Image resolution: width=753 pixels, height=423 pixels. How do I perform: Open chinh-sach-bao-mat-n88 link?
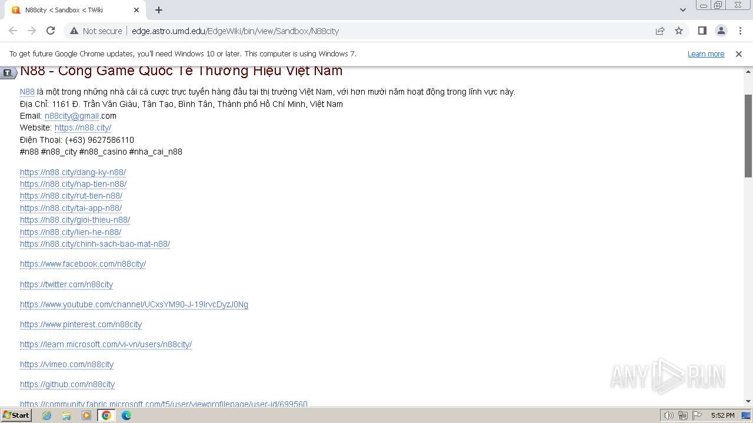coord(95,244)
